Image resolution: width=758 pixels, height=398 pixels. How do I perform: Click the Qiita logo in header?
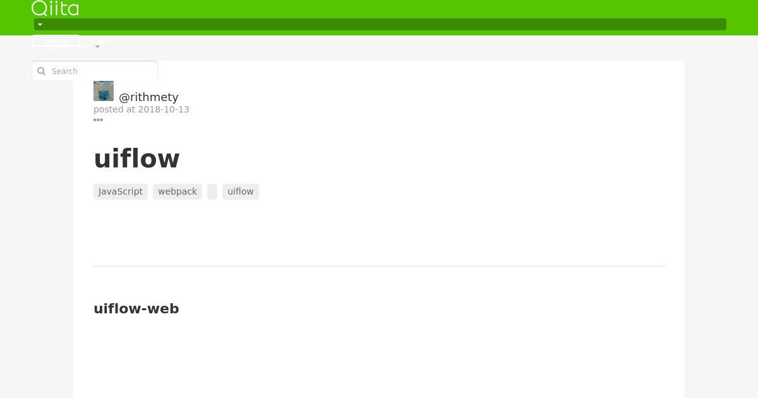tap(55, 8)
